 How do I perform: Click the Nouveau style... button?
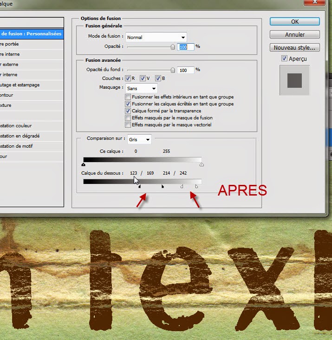click(294, 48)
